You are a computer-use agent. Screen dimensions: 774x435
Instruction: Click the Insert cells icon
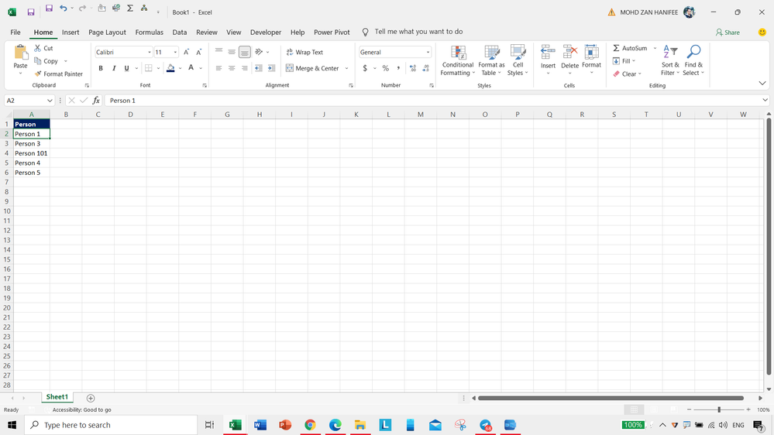tap(548, 52)
